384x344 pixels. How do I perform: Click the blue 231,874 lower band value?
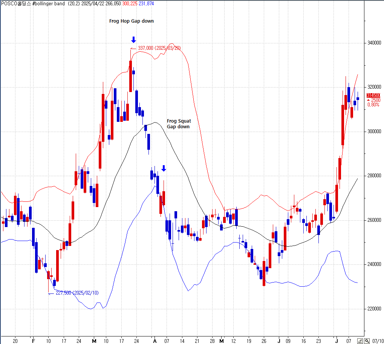(x=146, y=3)
